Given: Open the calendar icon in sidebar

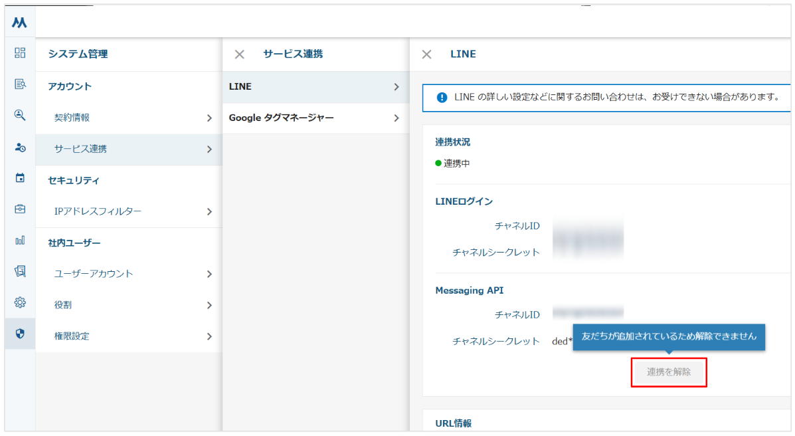Looking at the screenshot, I should pos(20,178).
